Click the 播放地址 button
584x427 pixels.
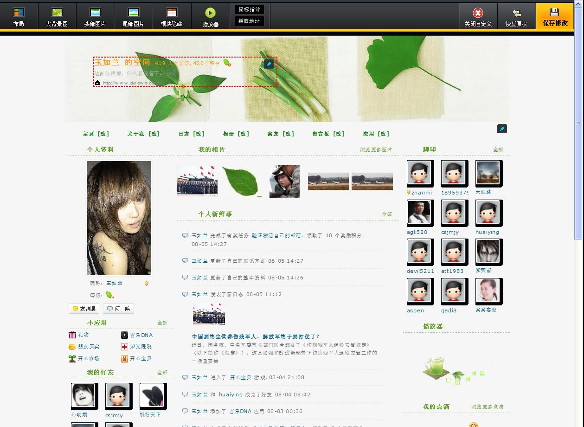250,21
